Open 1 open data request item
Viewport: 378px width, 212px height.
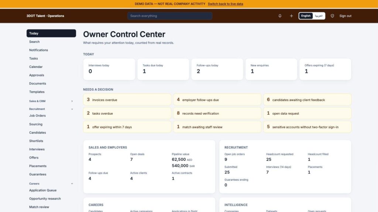[307, 113]
